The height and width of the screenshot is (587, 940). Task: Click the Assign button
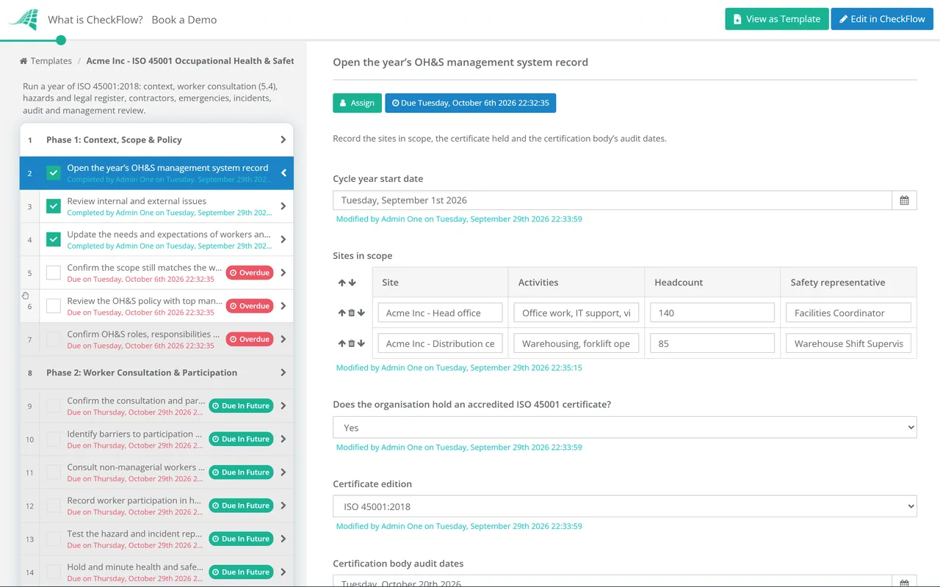[x=358, y=103]
